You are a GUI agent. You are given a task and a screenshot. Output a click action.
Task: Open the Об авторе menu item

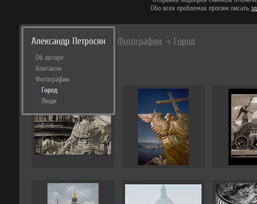[49, 57]
